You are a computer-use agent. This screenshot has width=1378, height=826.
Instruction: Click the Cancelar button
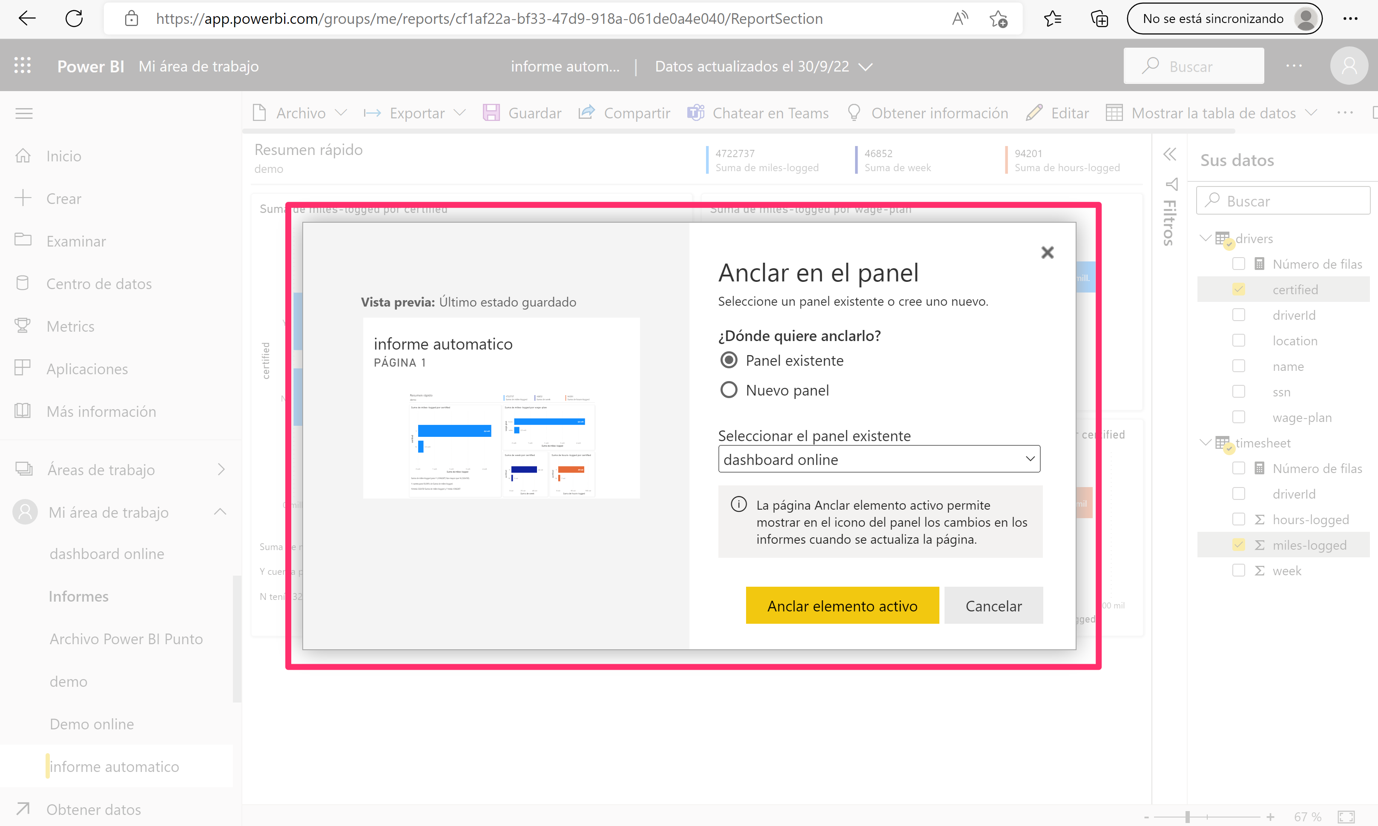(x=993, y=605)
